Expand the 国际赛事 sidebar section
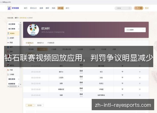This screenshot has height=113, width=157. (14, 79)
